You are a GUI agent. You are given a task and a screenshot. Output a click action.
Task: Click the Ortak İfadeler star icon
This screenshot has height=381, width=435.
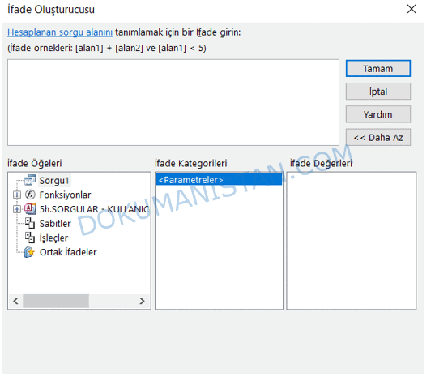coord(29,252)
